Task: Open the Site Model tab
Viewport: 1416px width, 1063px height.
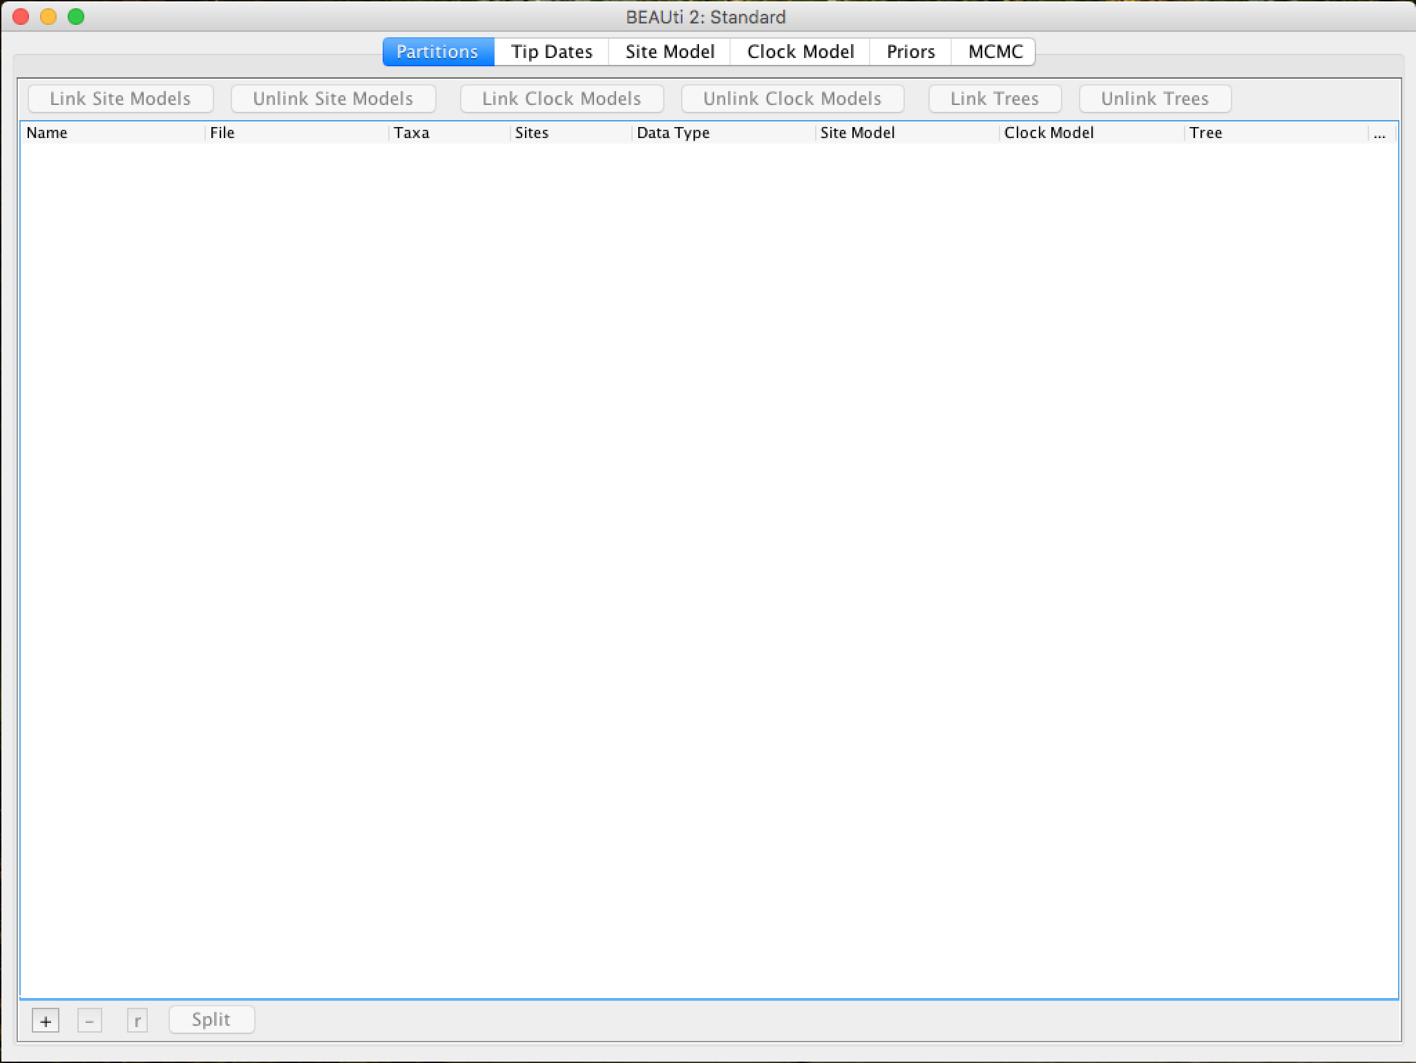Action: pyautogui.click(x=670, y=52)
